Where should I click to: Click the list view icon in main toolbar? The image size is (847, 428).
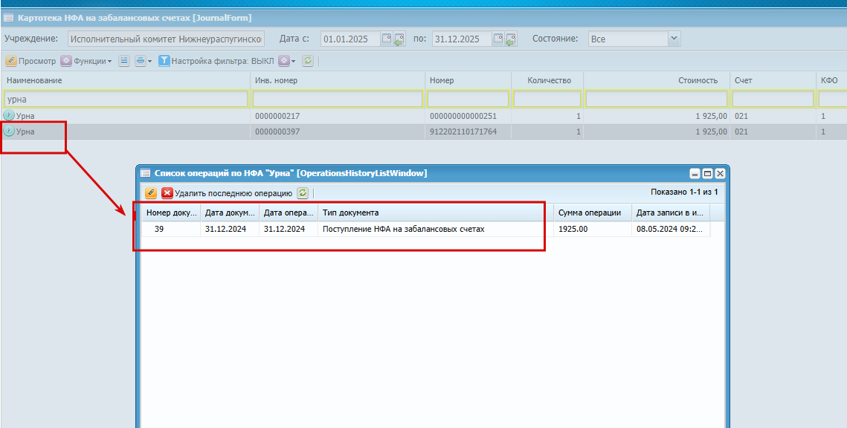[x=124, y=61]
